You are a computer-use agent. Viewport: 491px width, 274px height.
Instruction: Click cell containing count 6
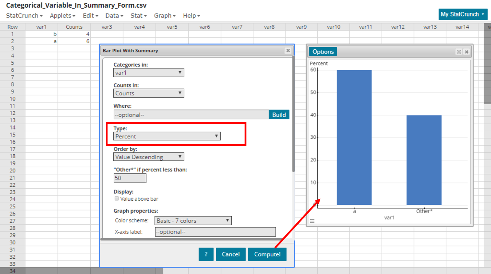click(x=74, y=41)
